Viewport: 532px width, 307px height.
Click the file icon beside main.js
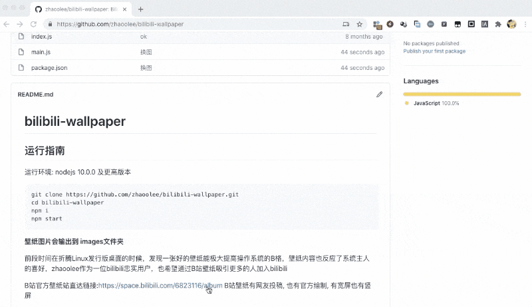click(21, 52)
